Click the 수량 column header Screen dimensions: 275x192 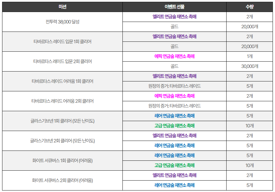250,7
